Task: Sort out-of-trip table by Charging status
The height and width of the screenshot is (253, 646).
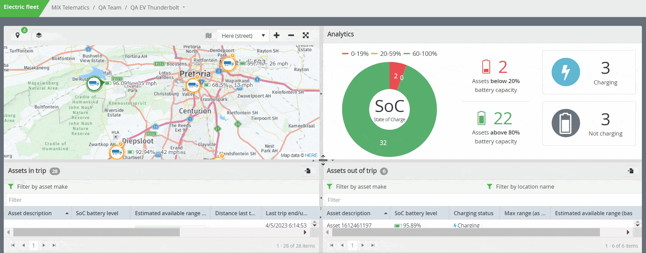Action: coord(473,213)
